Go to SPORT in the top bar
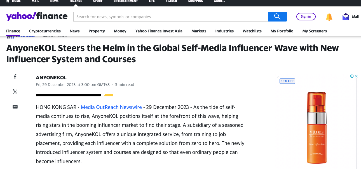 point(98,1)
